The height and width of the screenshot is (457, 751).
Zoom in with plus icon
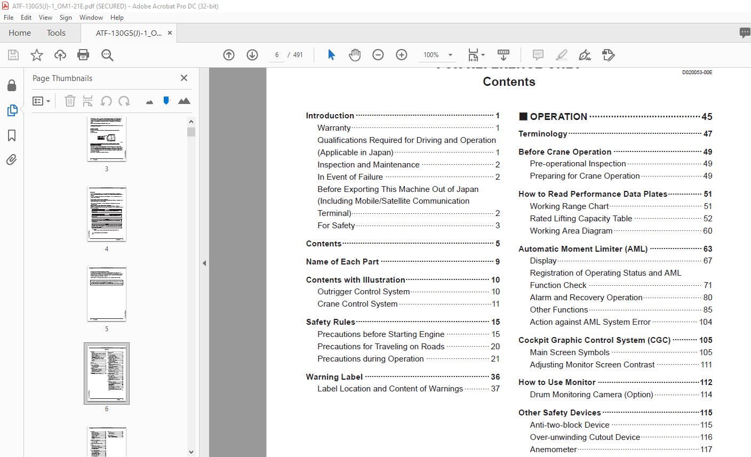pos(402,55)
